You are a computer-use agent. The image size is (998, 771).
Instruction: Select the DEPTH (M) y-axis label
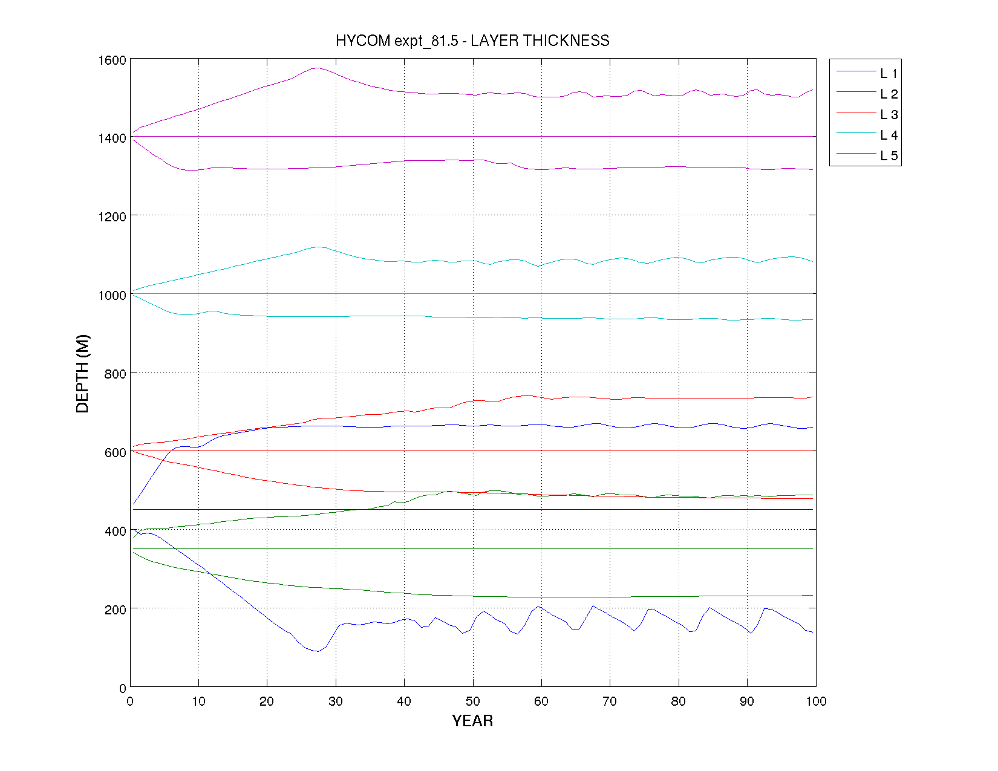point(82,373)
